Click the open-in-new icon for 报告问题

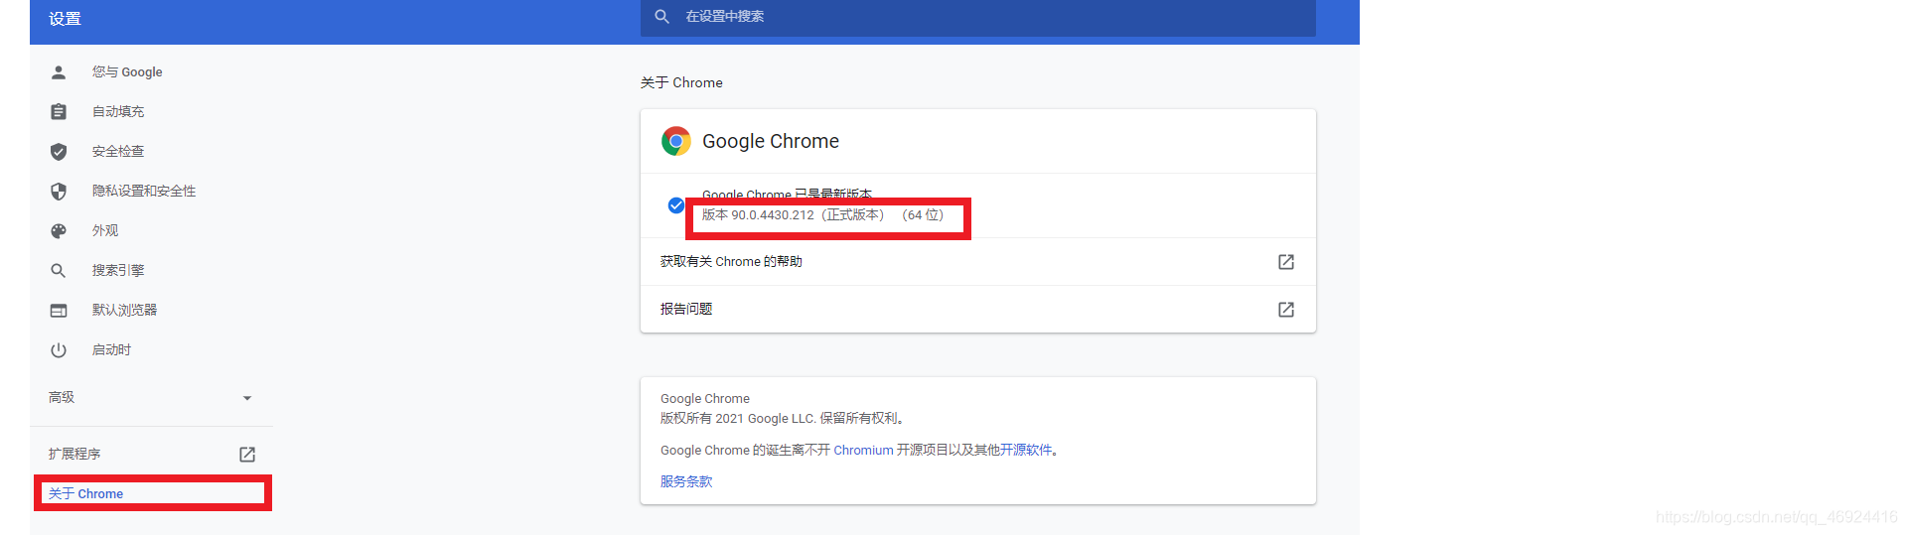click(x=1286, y=309)
